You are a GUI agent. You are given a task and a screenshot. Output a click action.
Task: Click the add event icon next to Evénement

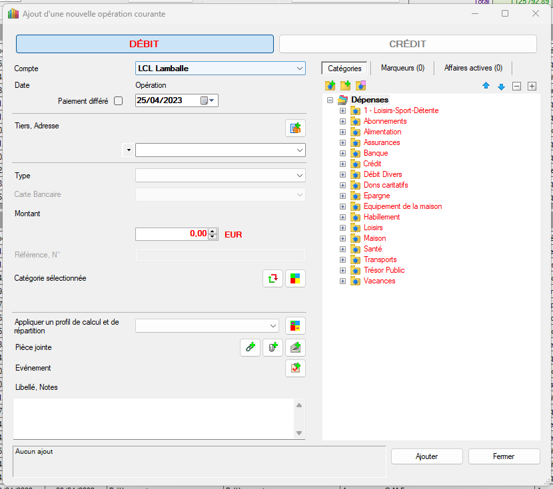point(295,368)
